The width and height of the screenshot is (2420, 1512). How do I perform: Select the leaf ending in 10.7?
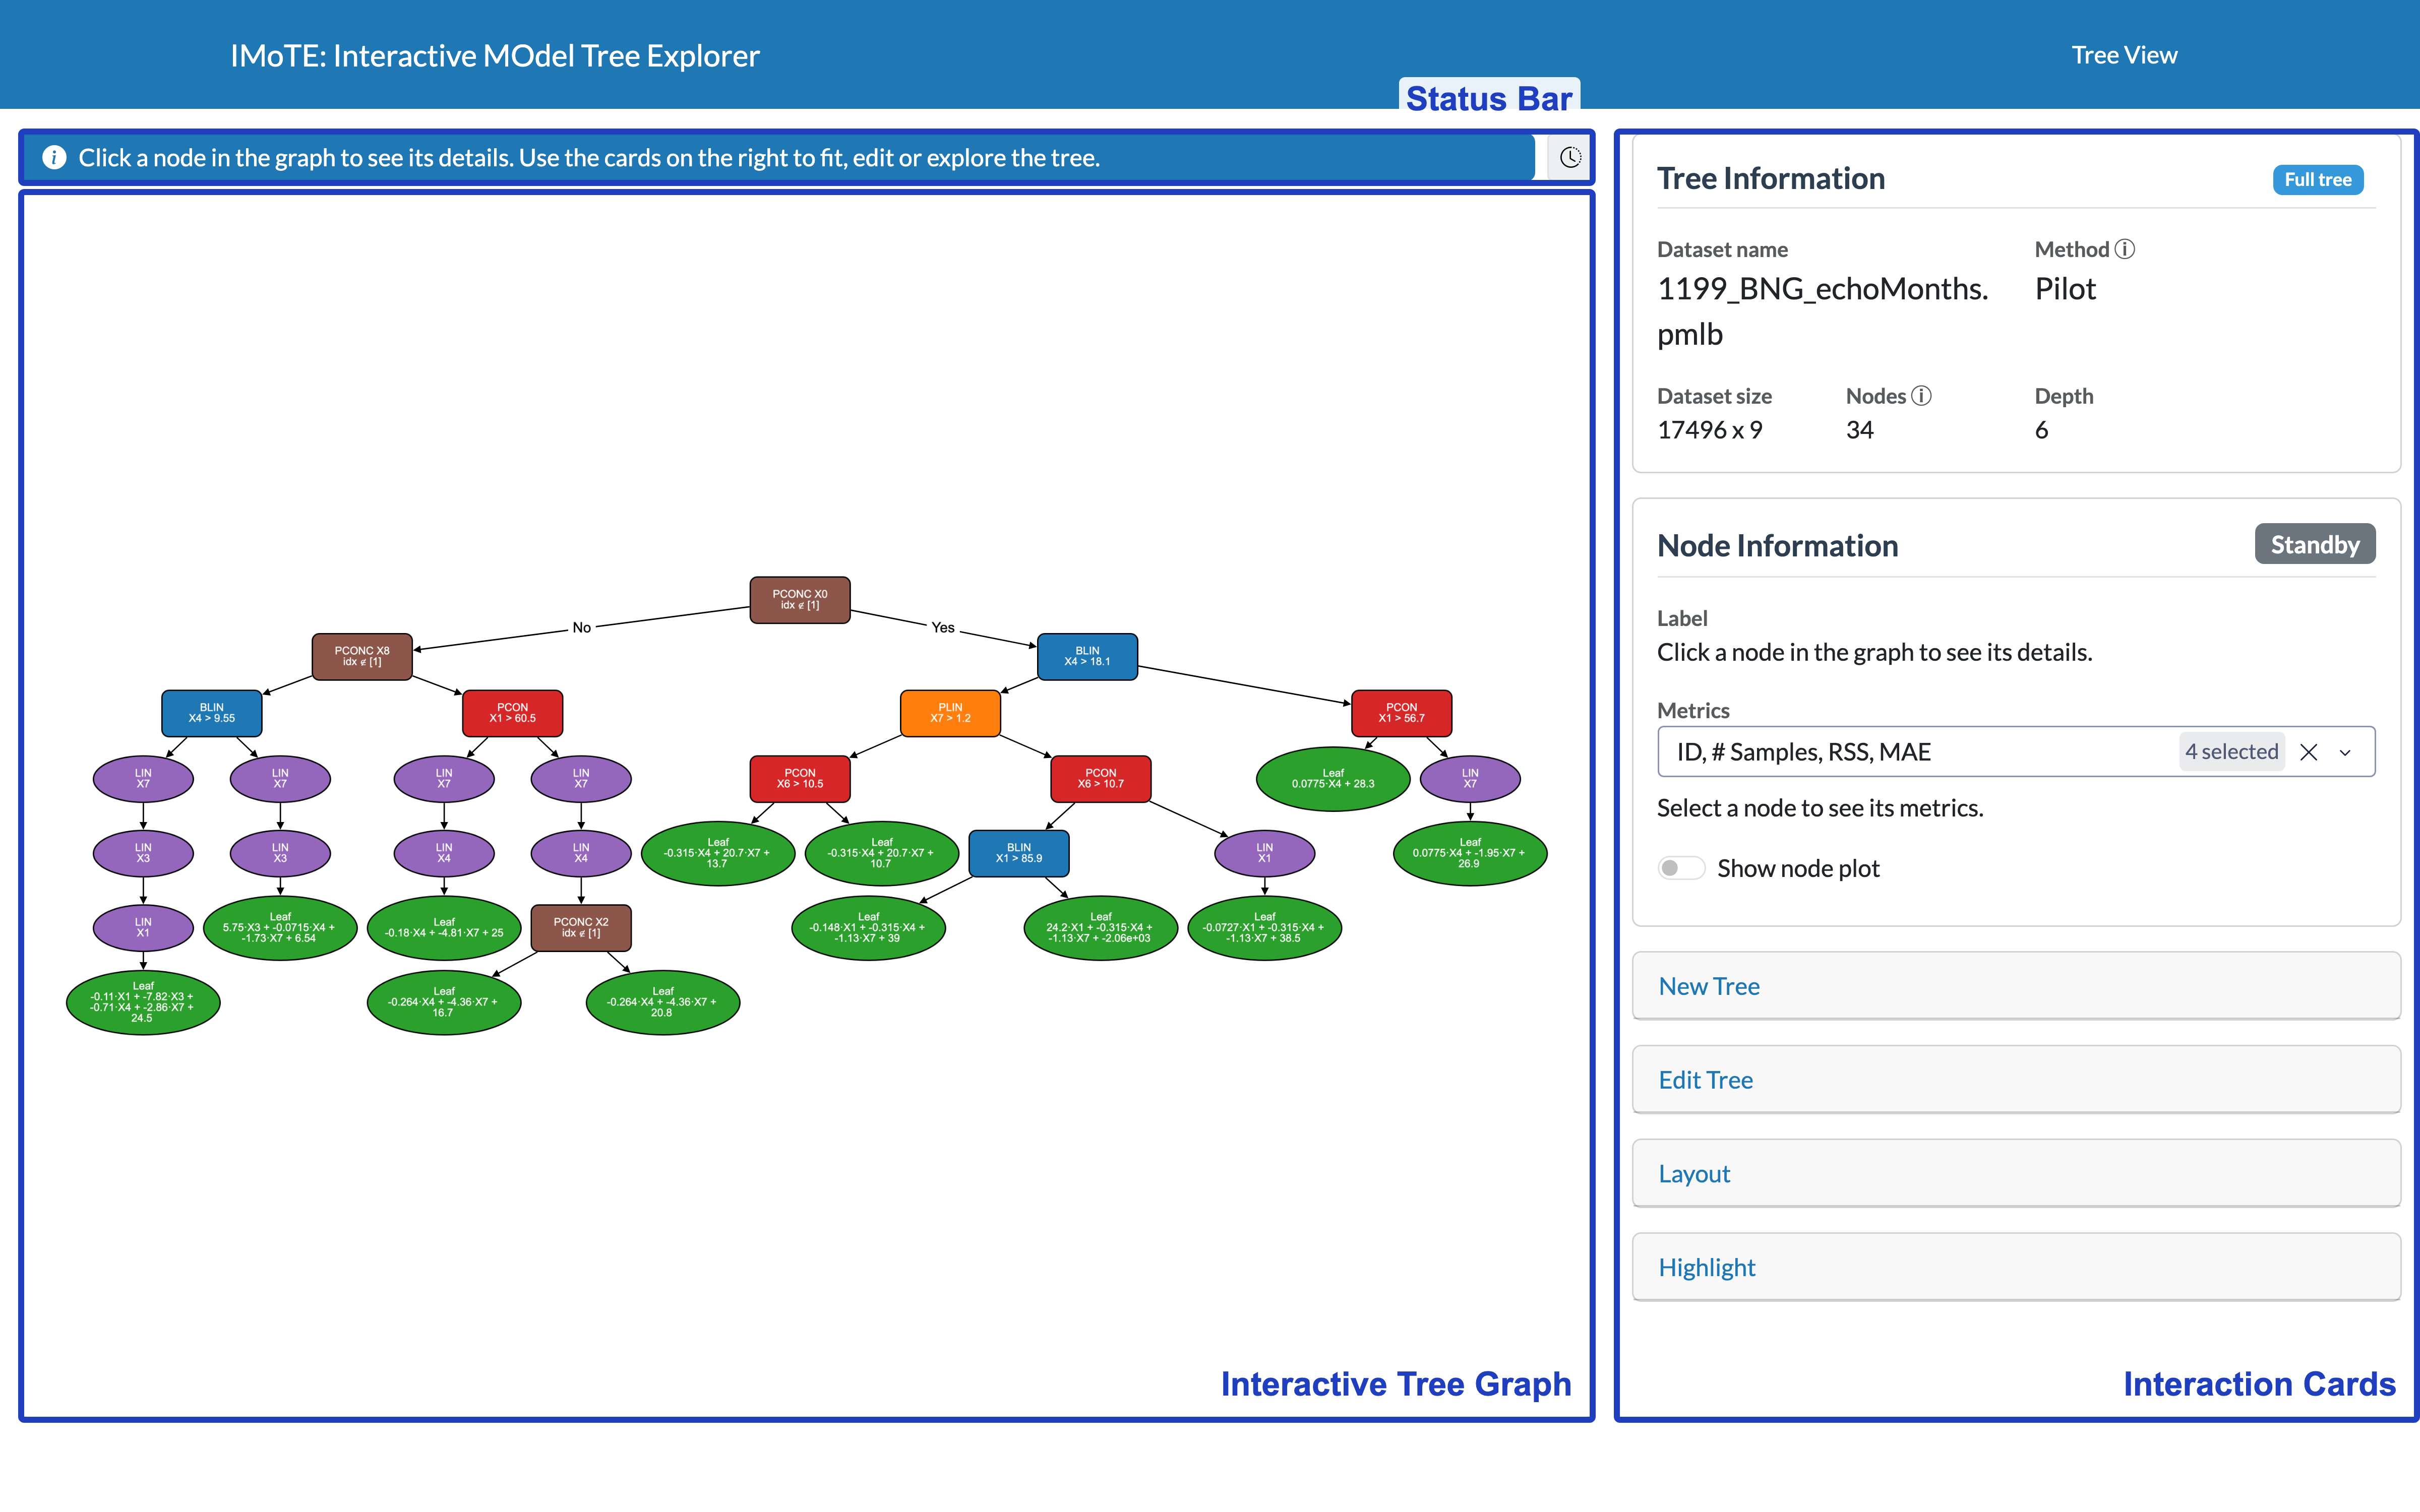(x=882, y=853)
